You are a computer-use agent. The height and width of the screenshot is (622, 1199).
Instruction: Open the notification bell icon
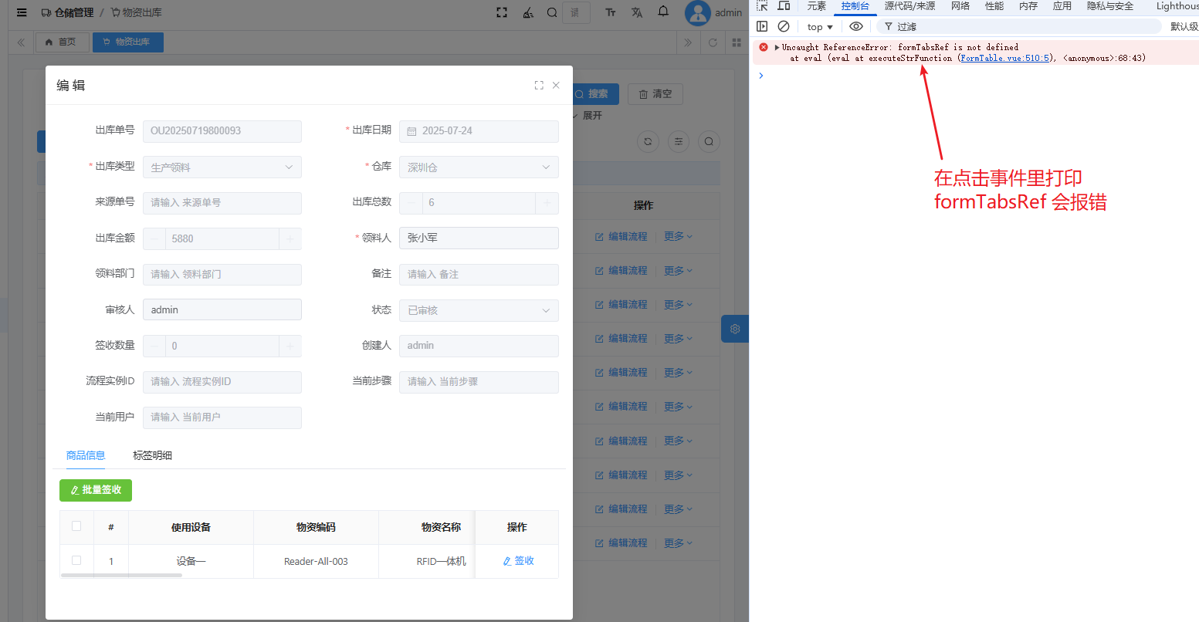[x=663, y=12]
